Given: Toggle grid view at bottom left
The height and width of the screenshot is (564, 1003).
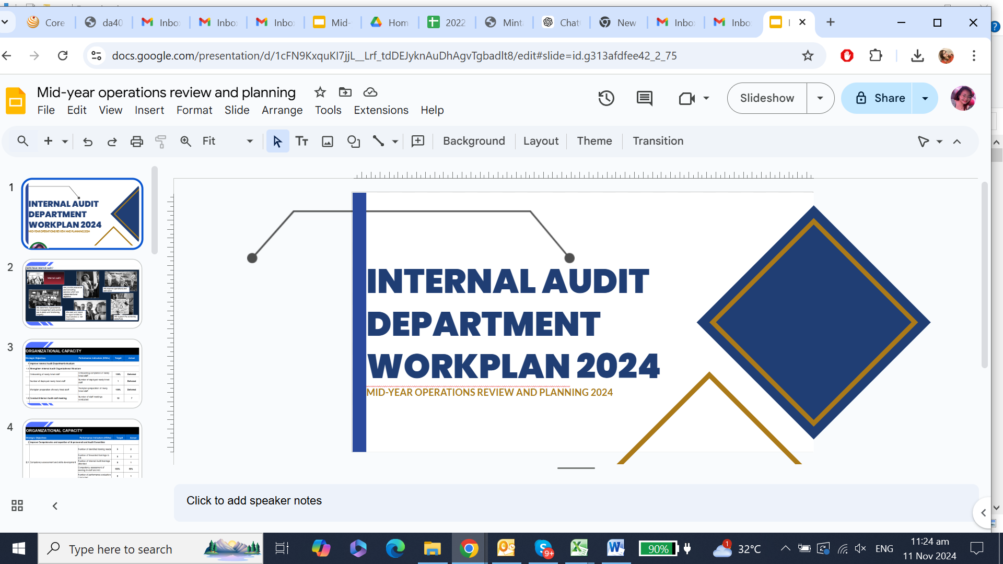Looking at the screenshot, I should [17, 506].
